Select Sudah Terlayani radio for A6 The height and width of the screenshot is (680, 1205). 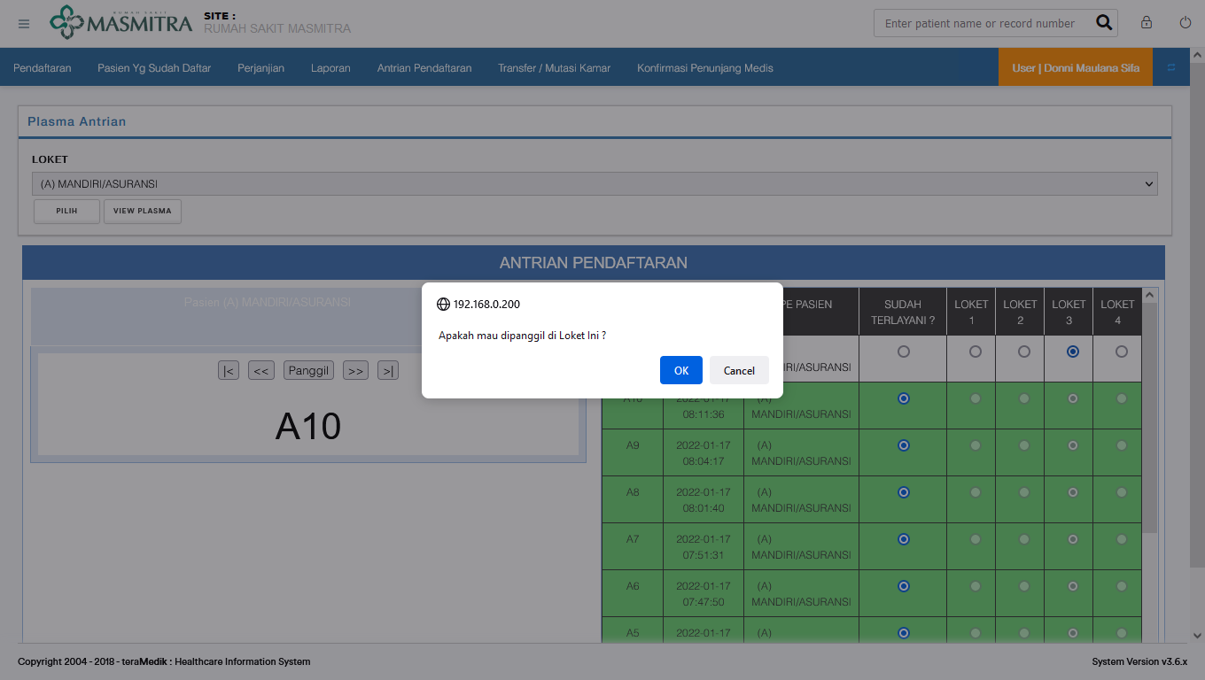(903, 586)
